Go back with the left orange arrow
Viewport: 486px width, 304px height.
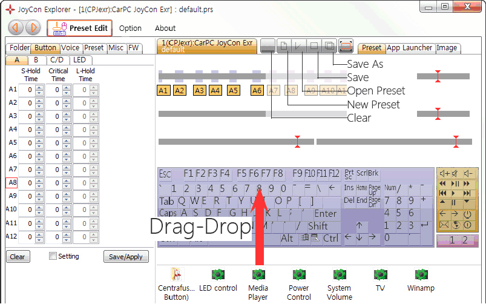(x=16, y=28)
